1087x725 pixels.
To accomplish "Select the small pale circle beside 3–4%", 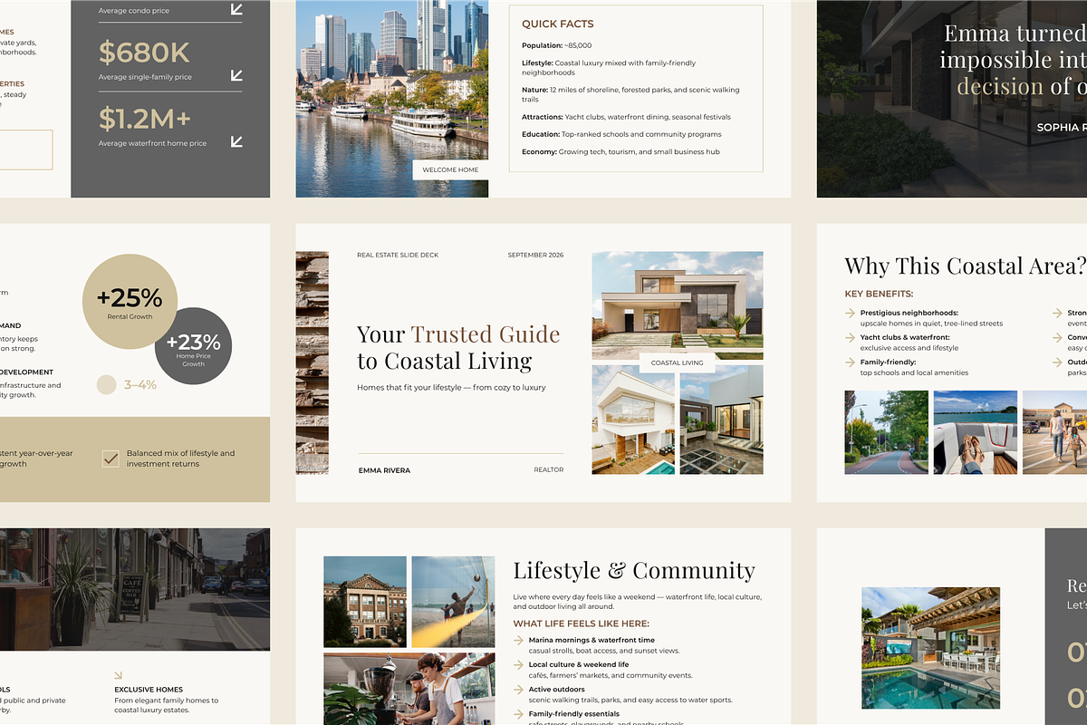I will coord(107,384).
